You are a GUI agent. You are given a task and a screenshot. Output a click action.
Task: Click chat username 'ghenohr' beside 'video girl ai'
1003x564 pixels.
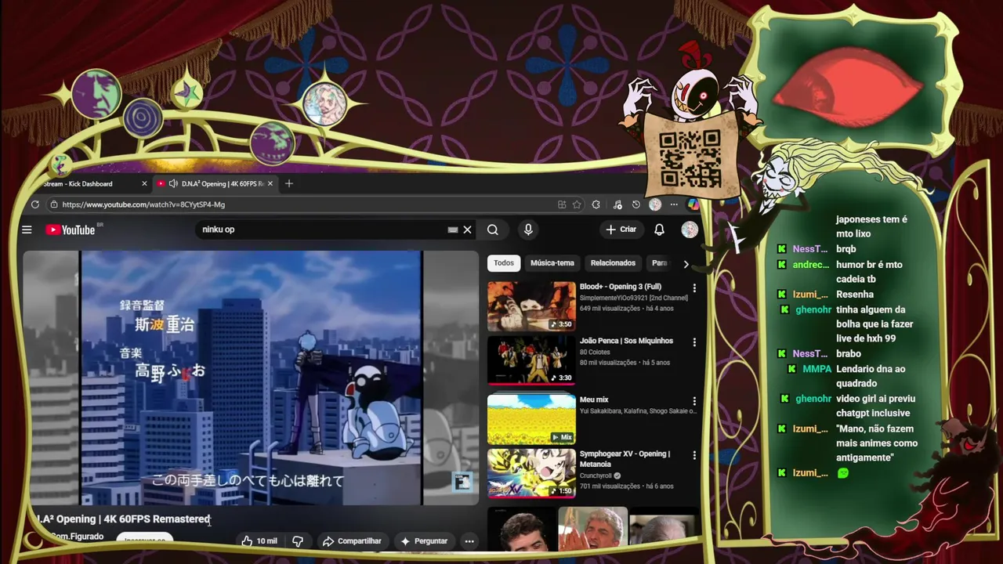coord(813,399)
